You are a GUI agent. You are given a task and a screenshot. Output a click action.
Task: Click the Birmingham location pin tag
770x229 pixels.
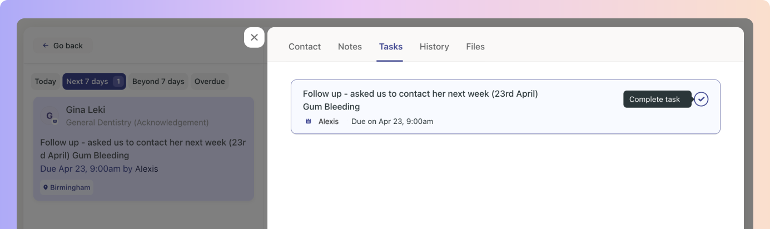pyautogui.click(x=67, y=187)
